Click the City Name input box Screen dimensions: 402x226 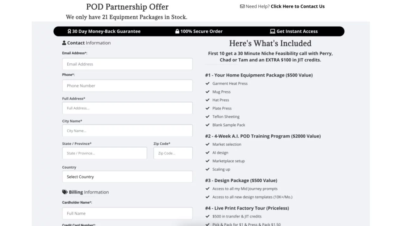pyautogui.click(x=127, y=131)
